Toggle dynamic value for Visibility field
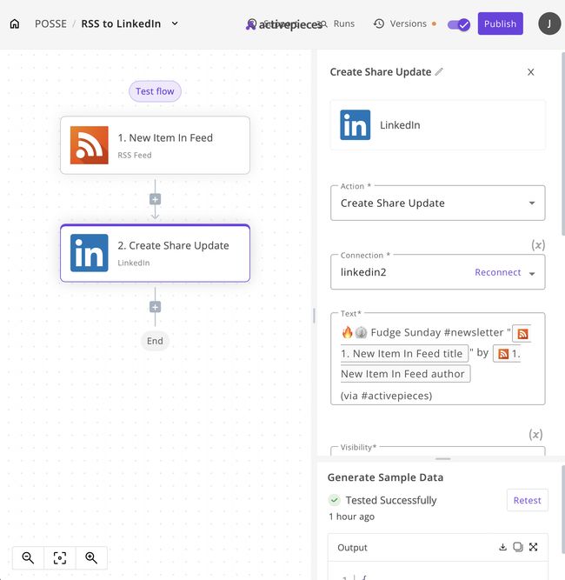Screen dimensions: 565x580 click(x=535, y=434)
